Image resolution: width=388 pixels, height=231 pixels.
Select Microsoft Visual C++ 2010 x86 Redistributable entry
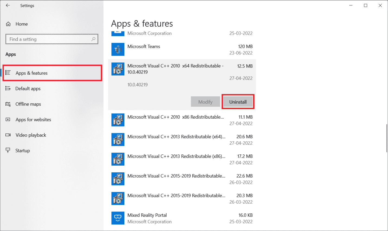(x=182, y=120)
